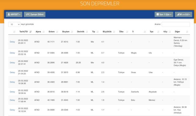Image resolution: width=196 pixels, height=116 pixels.
Task: Select the Sivas province cell
Action: (x=134, y=72)
